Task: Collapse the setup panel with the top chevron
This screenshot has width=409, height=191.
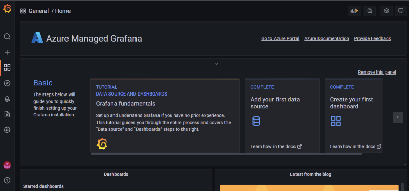Action: click(216, 64)
